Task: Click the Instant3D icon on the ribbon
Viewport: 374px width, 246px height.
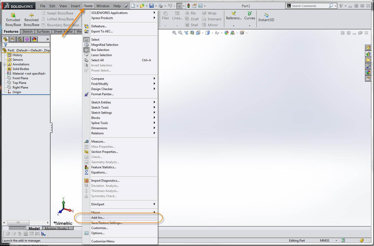Action: pos(266,16)
